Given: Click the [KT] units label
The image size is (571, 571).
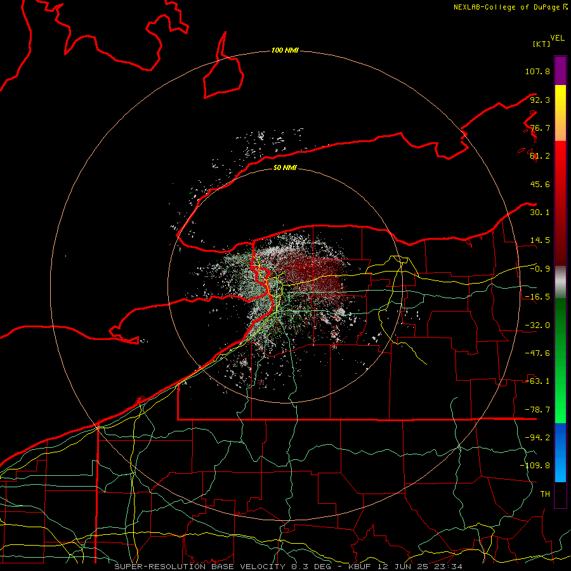Looking at the screenshot, I should point(541,44).
